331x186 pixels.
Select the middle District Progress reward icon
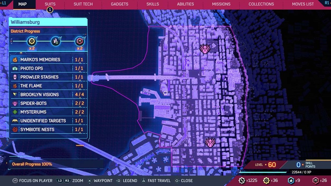(56, 41)
